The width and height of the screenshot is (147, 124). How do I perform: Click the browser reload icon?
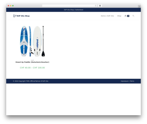coord(96,6)
